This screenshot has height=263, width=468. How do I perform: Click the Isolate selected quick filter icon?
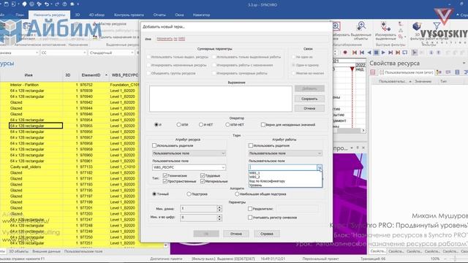(385, 26)
